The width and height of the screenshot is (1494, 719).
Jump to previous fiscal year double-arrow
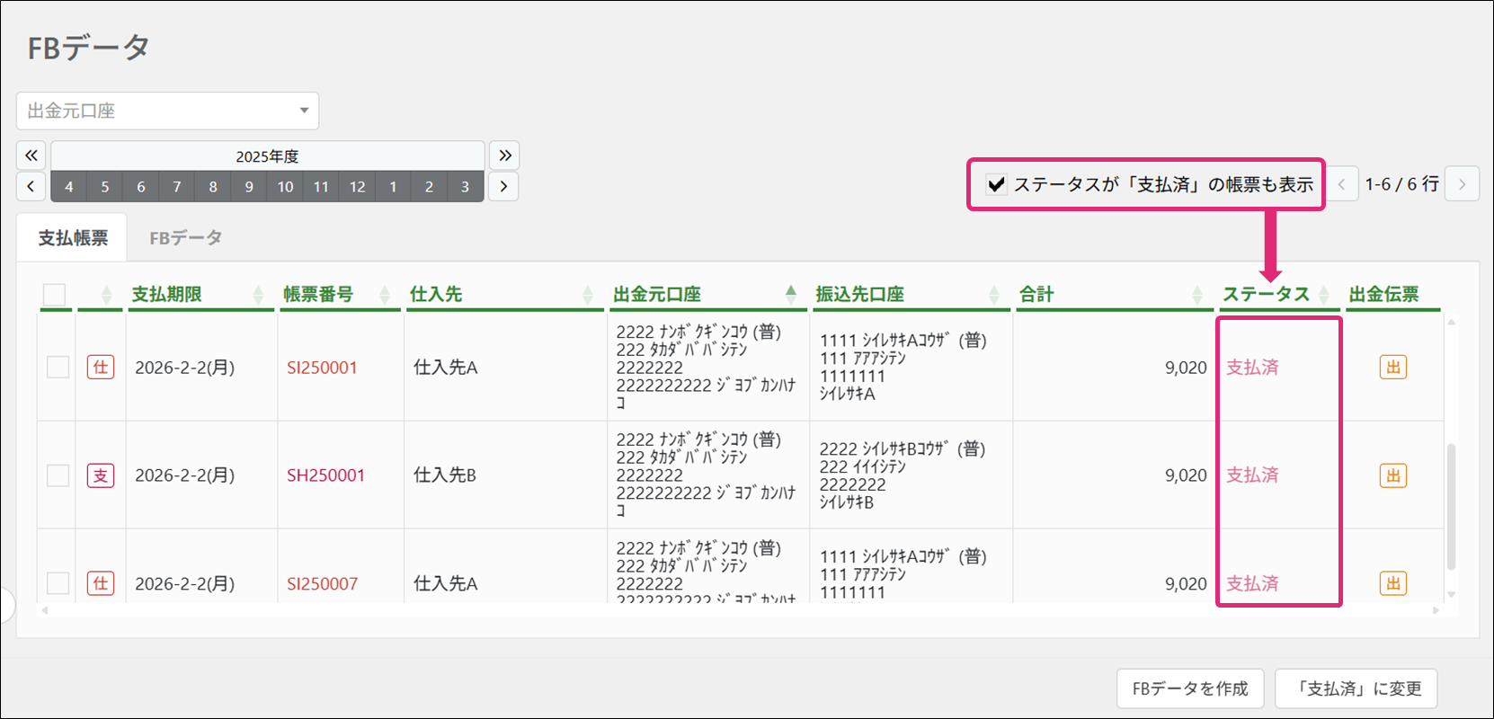(31, 155)
